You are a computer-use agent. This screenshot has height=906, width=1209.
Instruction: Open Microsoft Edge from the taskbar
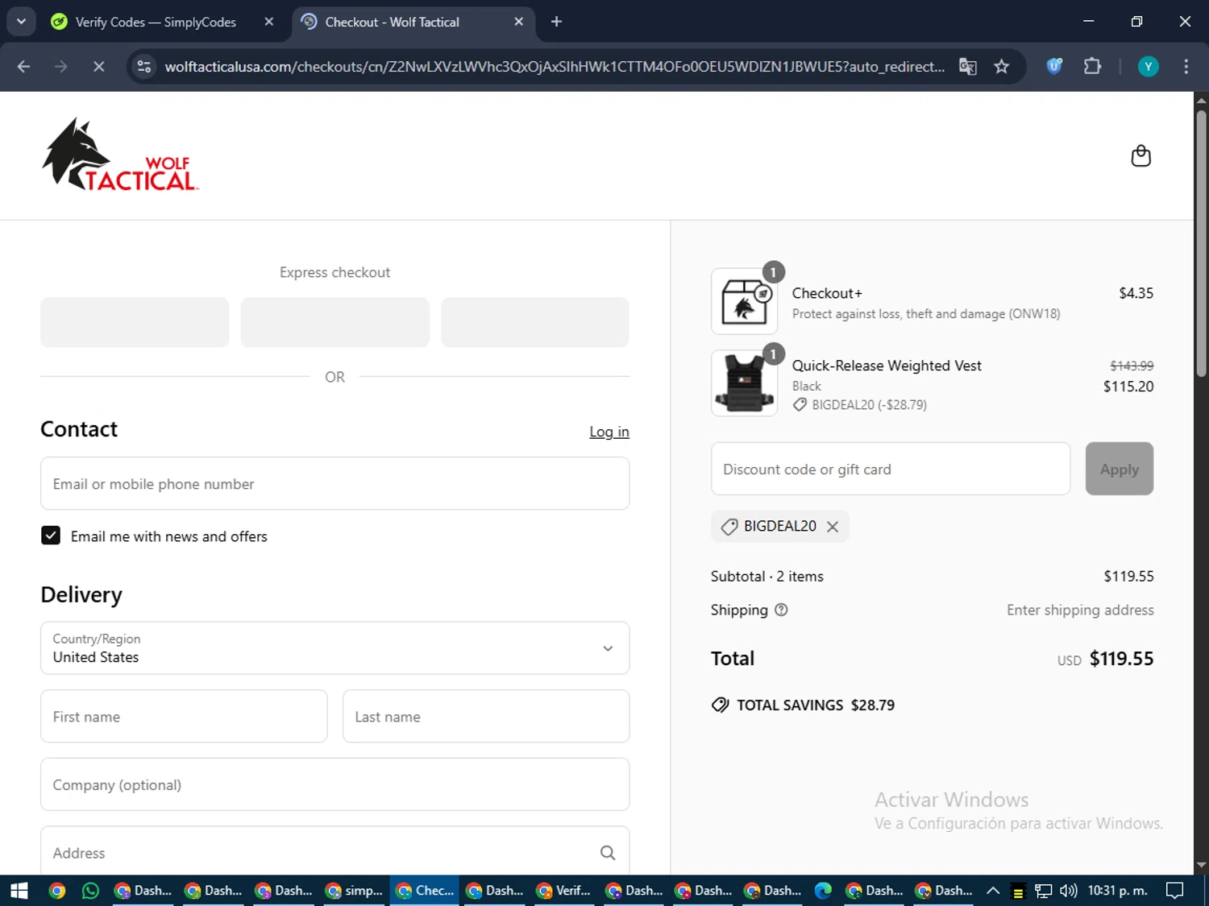823,891
